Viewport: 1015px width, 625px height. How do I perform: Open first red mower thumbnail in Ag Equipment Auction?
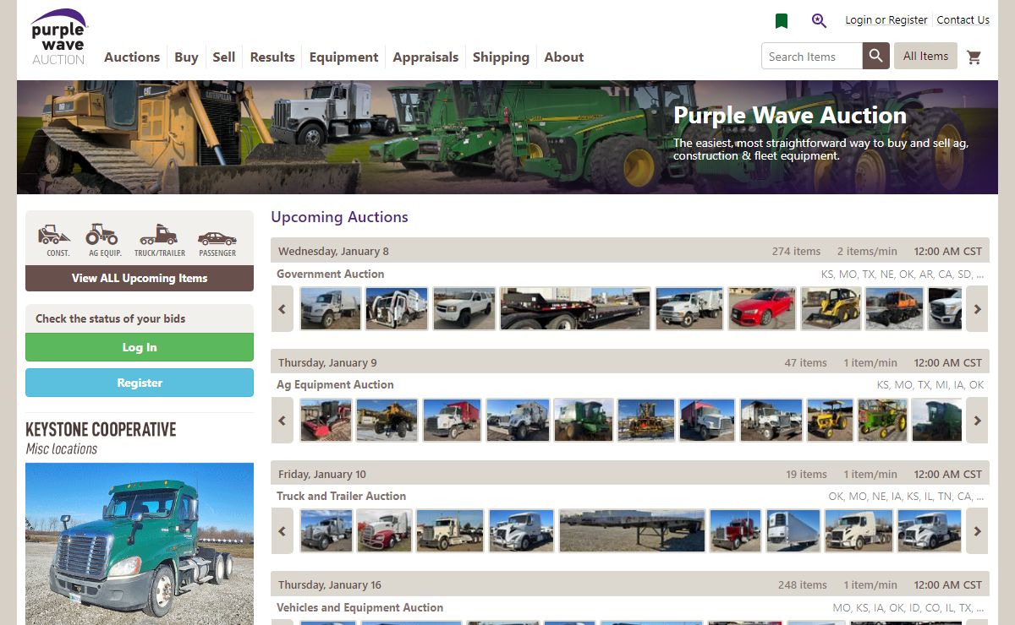pyautogui.click(x=326, y=421)
